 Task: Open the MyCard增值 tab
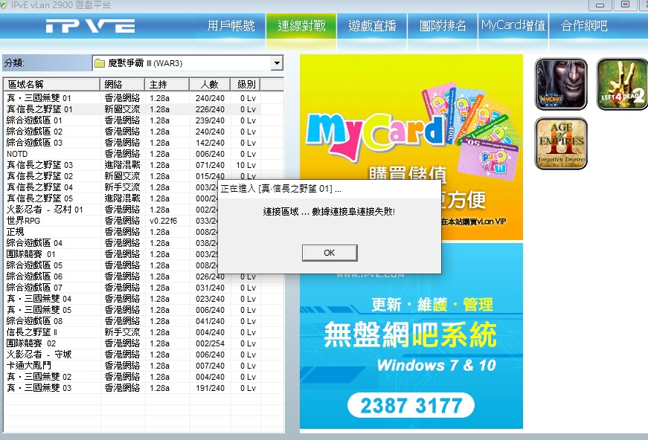513,26
